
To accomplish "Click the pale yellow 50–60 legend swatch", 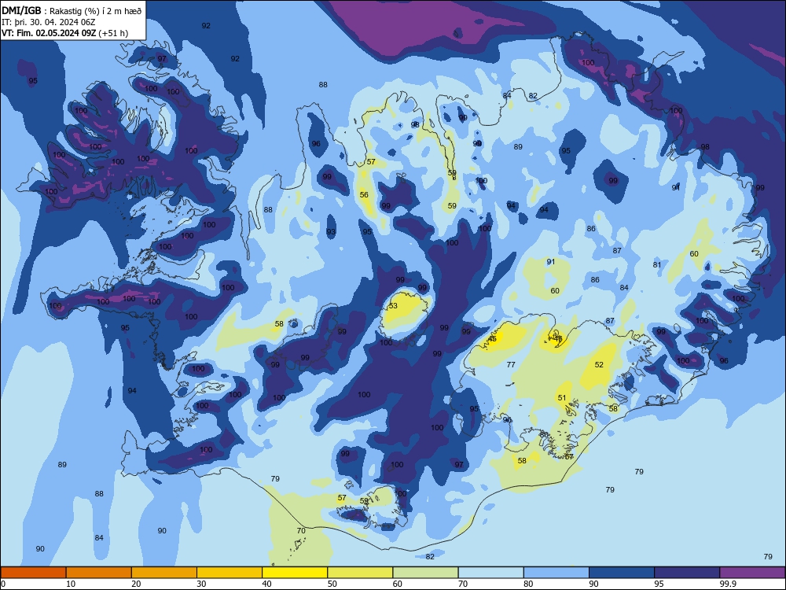I will (x=361, y=573).
